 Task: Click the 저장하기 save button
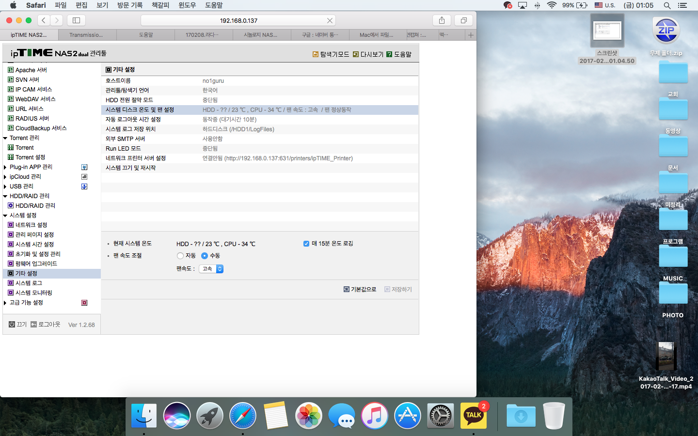(x=398, y=289)
